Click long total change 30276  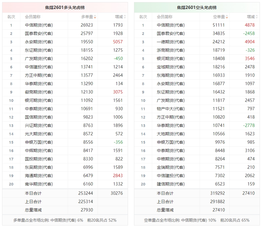click(x=117, y=193)
